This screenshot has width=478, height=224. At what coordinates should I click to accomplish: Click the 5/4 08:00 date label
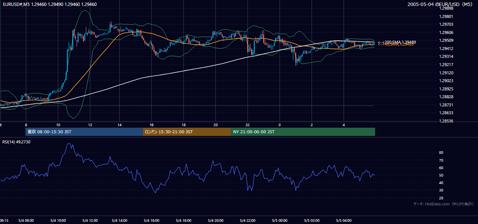[x=26, y=221]
